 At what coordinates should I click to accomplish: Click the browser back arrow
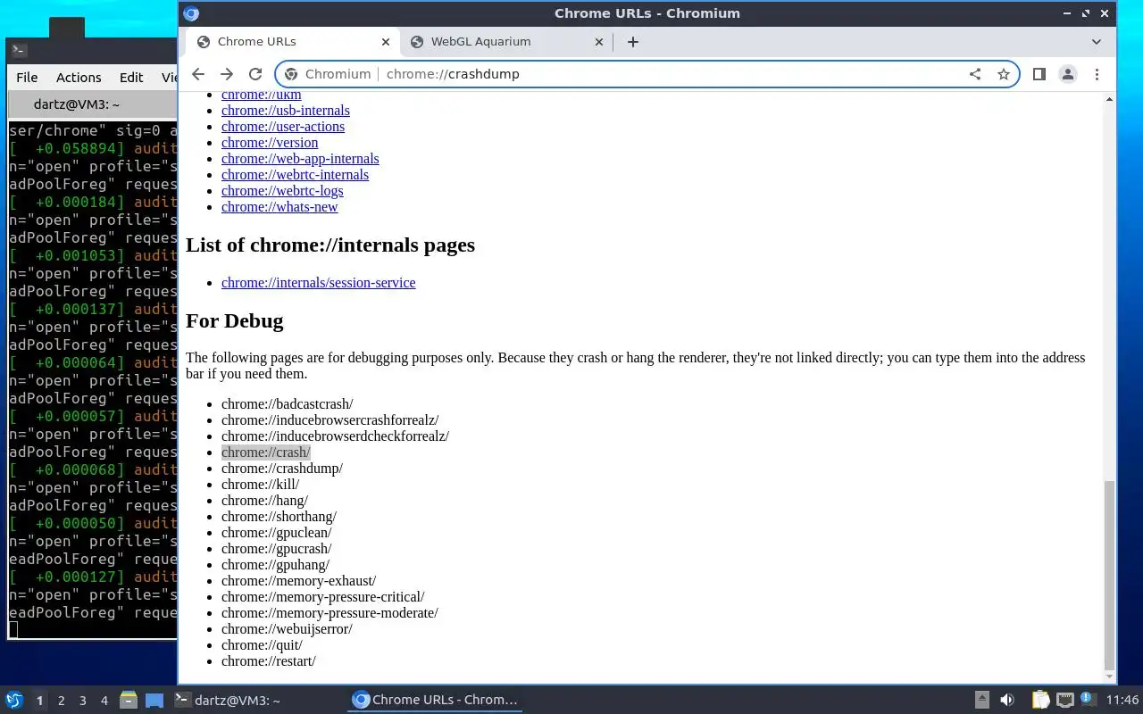click(198, 74)
